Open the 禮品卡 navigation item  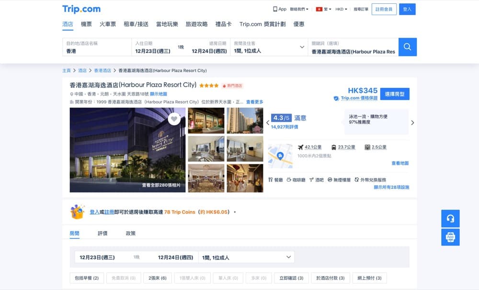click(x=223, y=24)
